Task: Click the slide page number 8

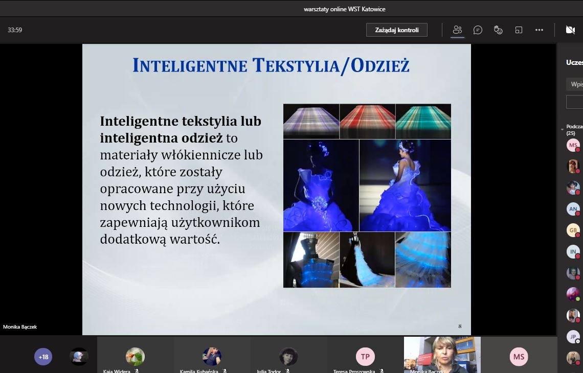Action: 460,326
